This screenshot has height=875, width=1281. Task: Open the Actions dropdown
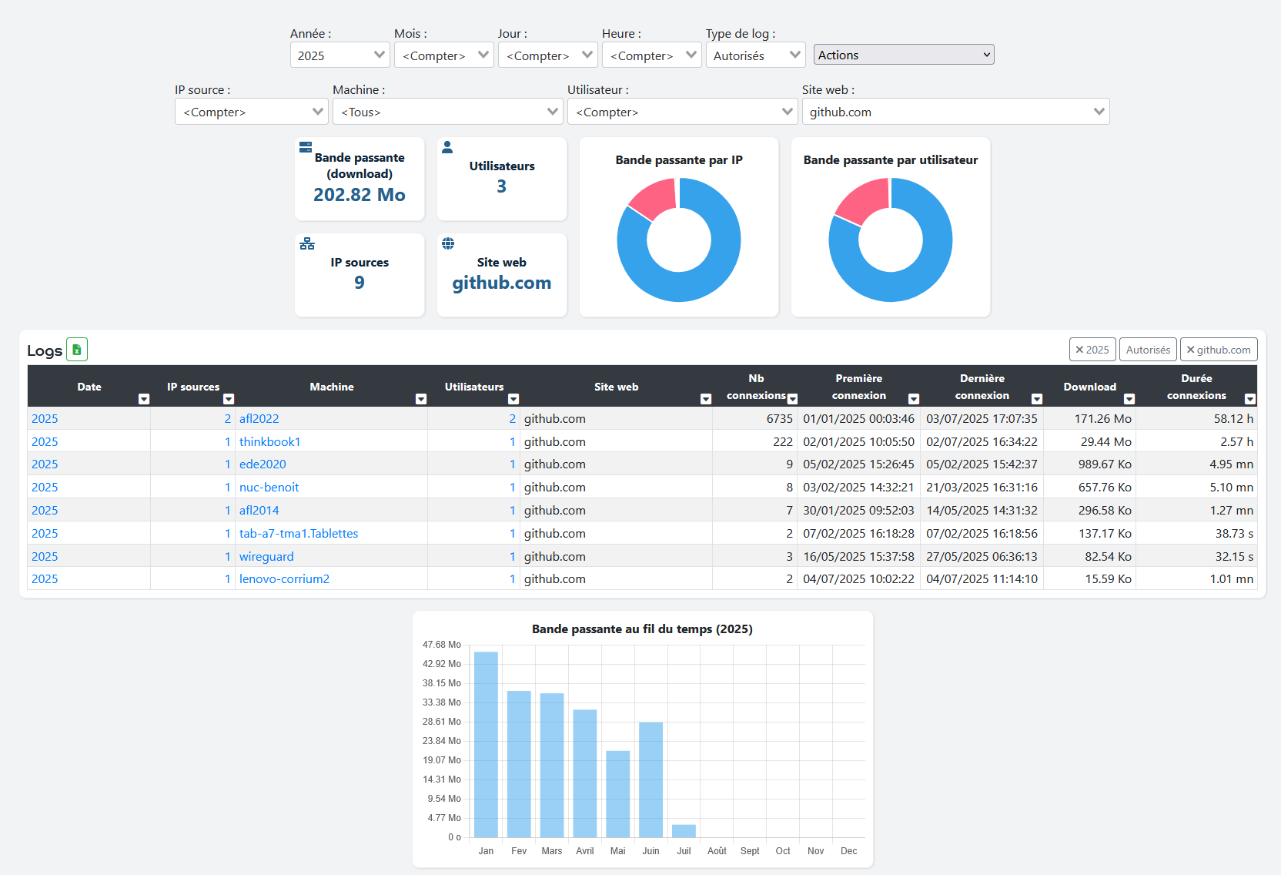coord(904,55)
